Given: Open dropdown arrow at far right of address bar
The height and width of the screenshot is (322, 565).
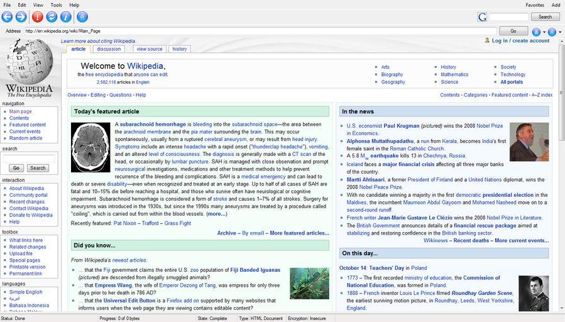Looking at the screenshot, I should [559, 31].
